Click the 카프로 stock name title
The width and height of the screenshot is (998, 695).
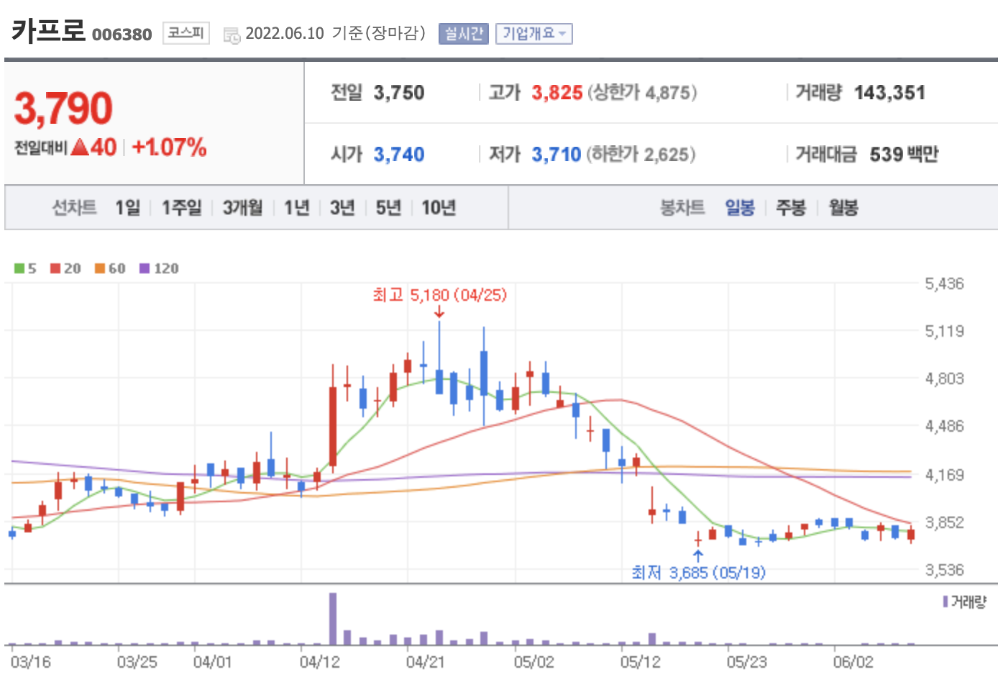point(48,31)
